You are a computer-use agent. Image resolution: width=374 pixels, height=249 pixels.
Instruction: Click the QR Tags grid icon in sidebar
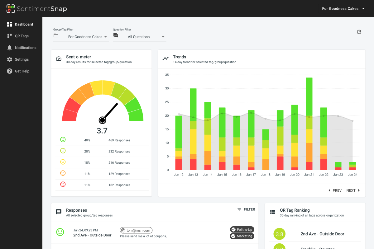(x=9, y=36)
